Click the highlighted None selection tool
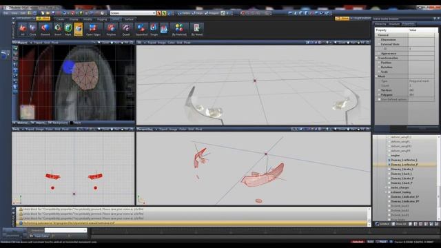441x248 pixels. (x=79, y=30)
